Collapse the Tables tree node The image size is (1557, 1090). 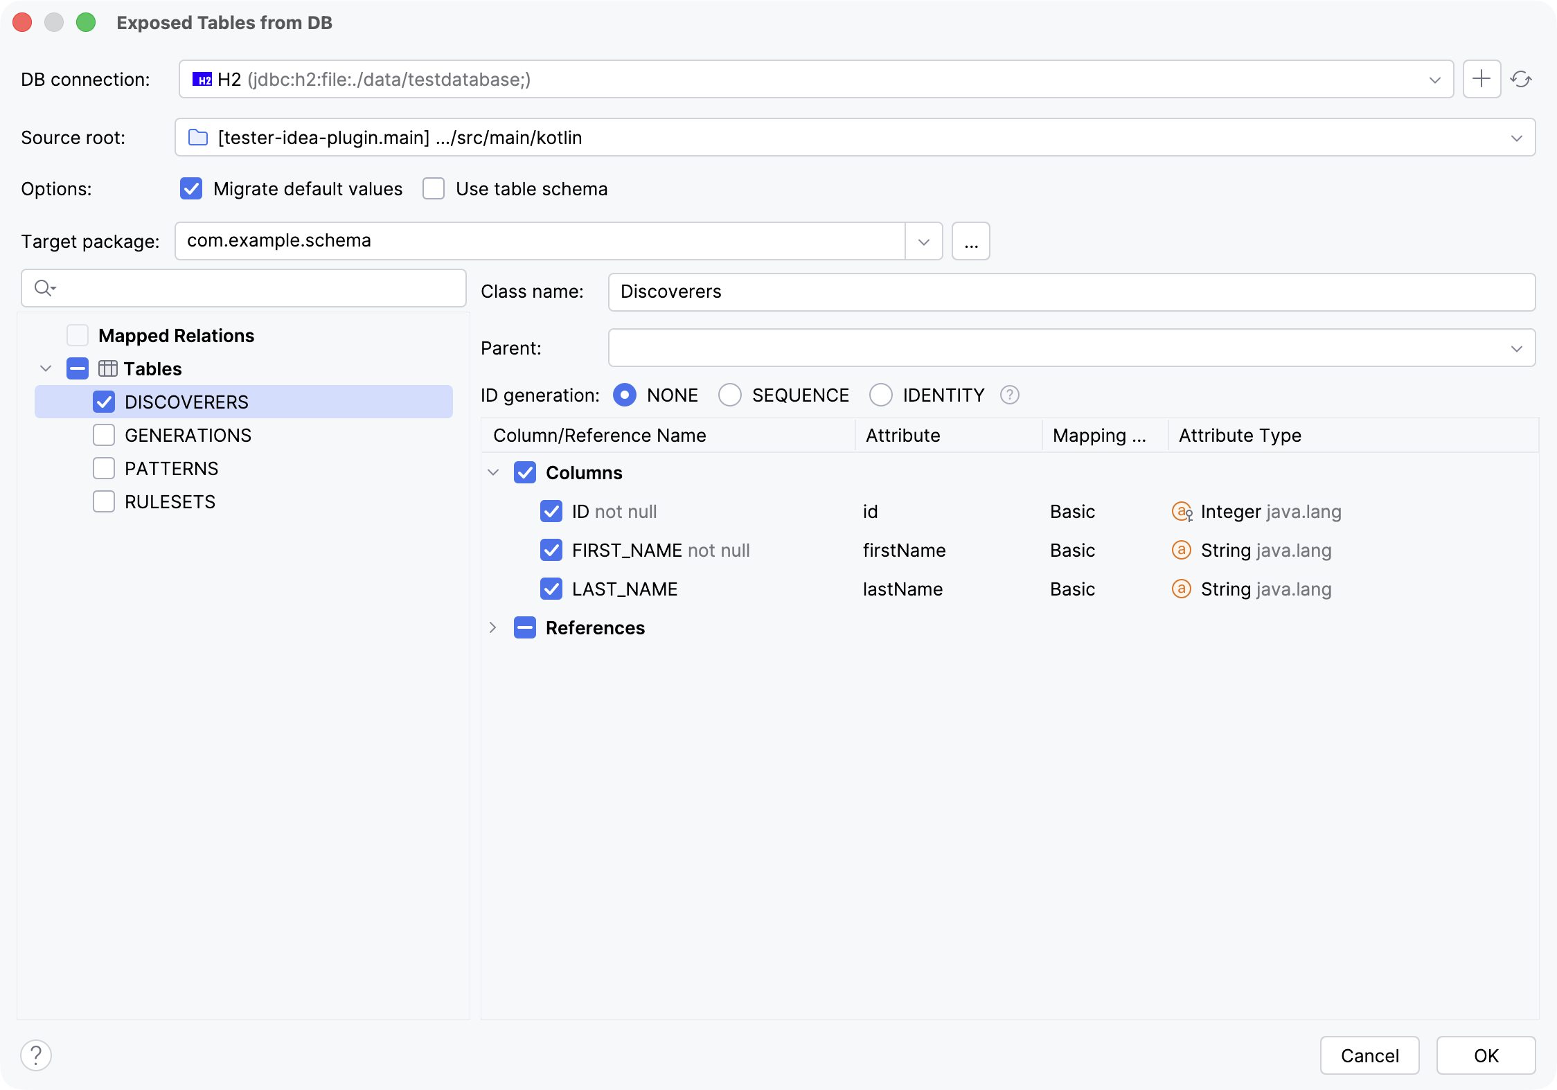coord(46,368)
